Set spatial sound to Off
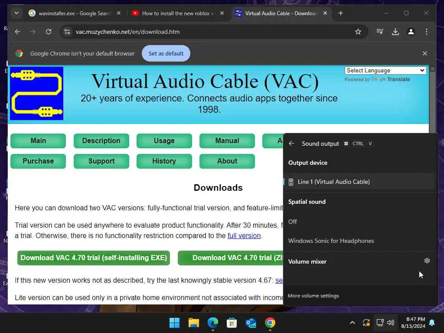Screen dimensions: 444x333 pos(359,222)
